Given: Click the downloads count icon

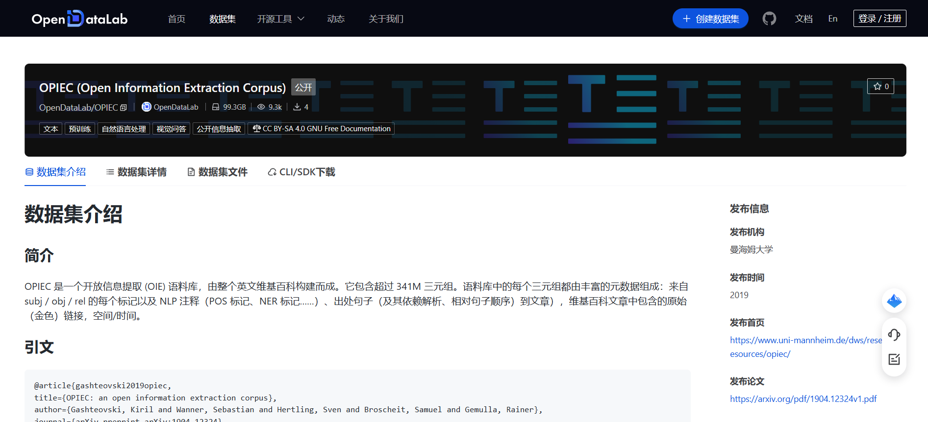Looking at the screenshot, I should pyautogui.click(x=297, y=107).
